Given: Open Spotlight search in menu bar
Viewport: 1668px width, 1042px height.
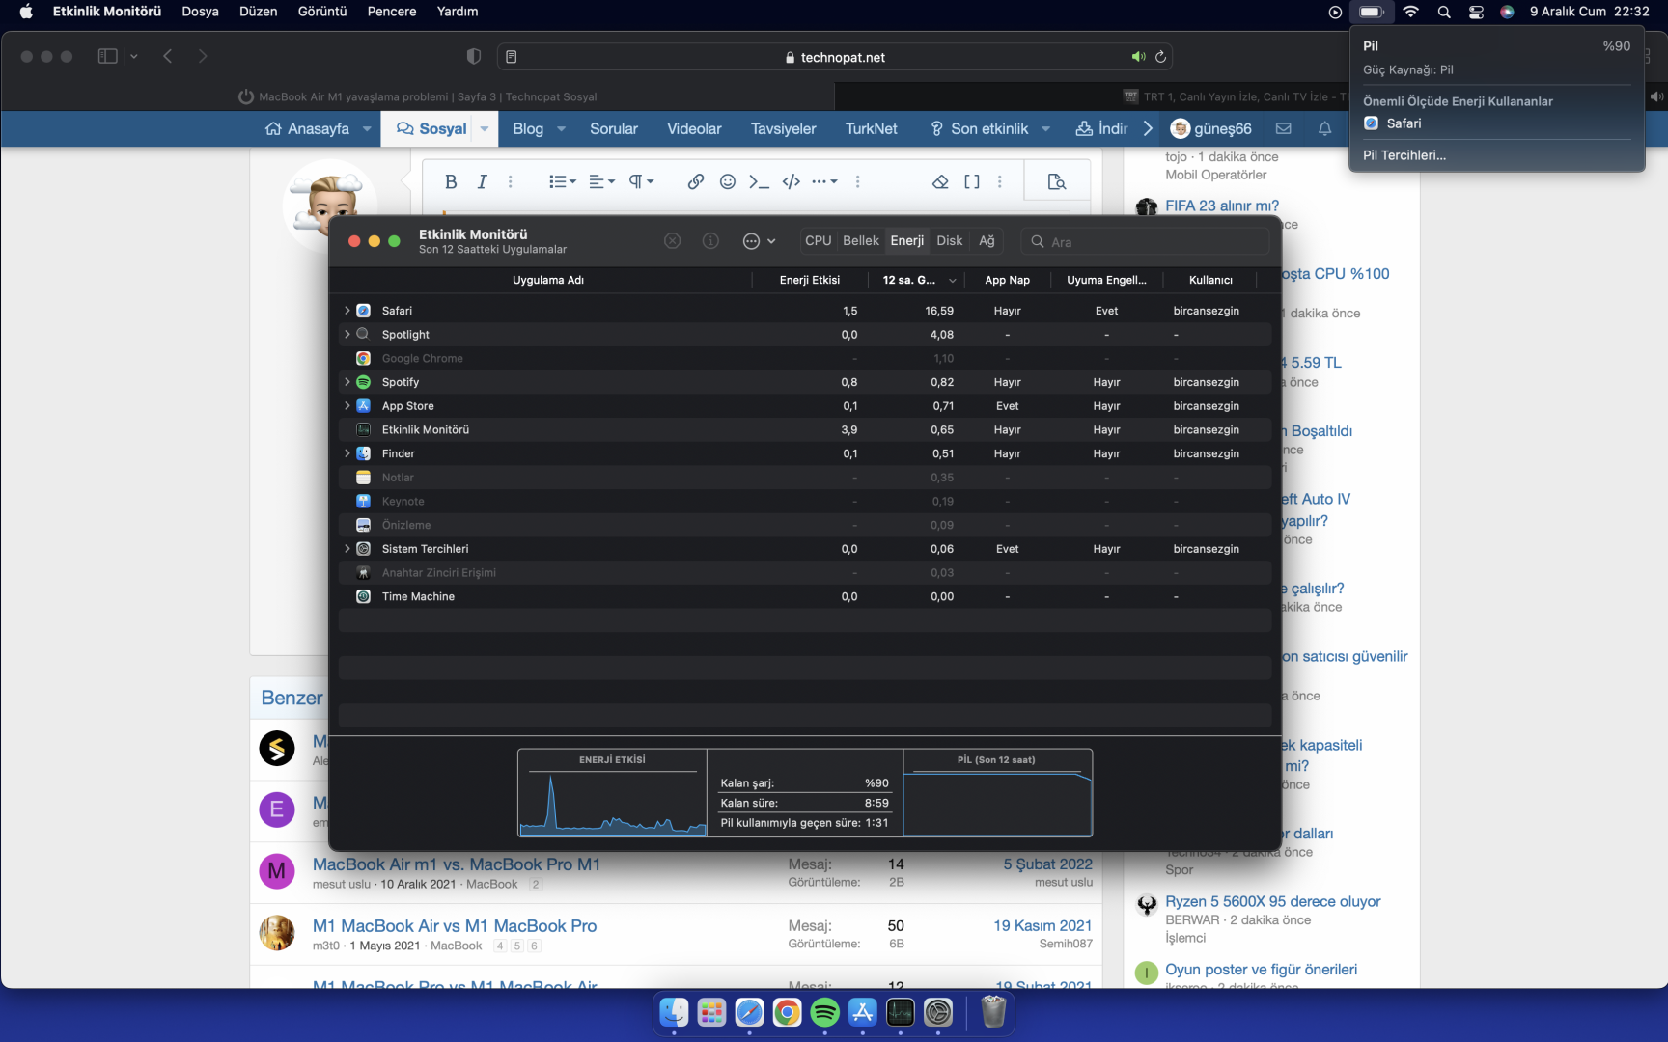Looking at the screenshot, I should point(1444,12).
